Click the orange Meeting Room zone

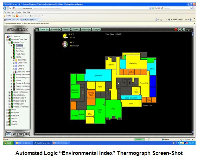91,94
